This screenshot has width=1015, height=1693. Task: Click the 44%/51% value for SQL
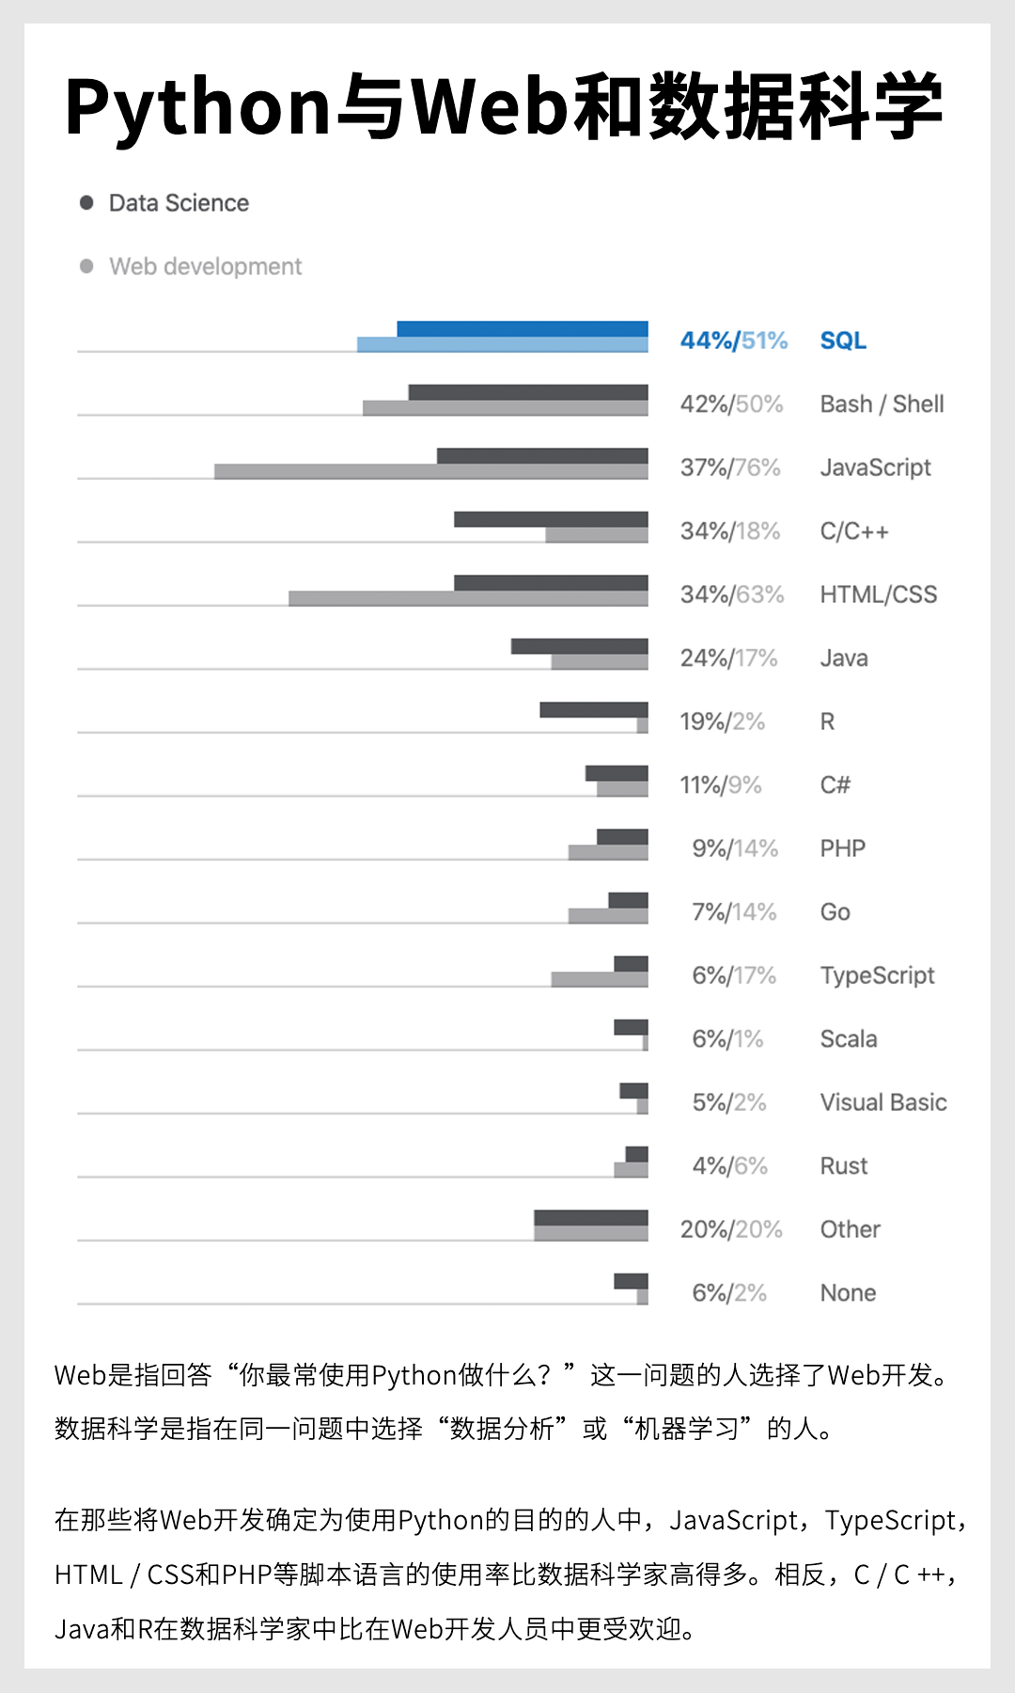734,340
